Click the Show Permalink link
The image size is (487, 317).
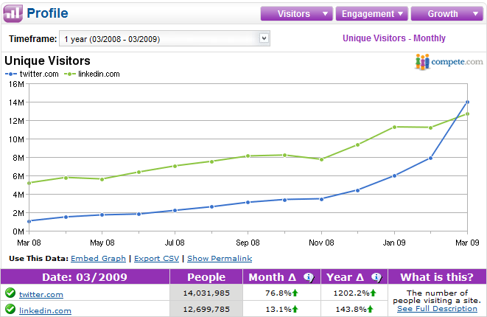(x=220, y=259)
